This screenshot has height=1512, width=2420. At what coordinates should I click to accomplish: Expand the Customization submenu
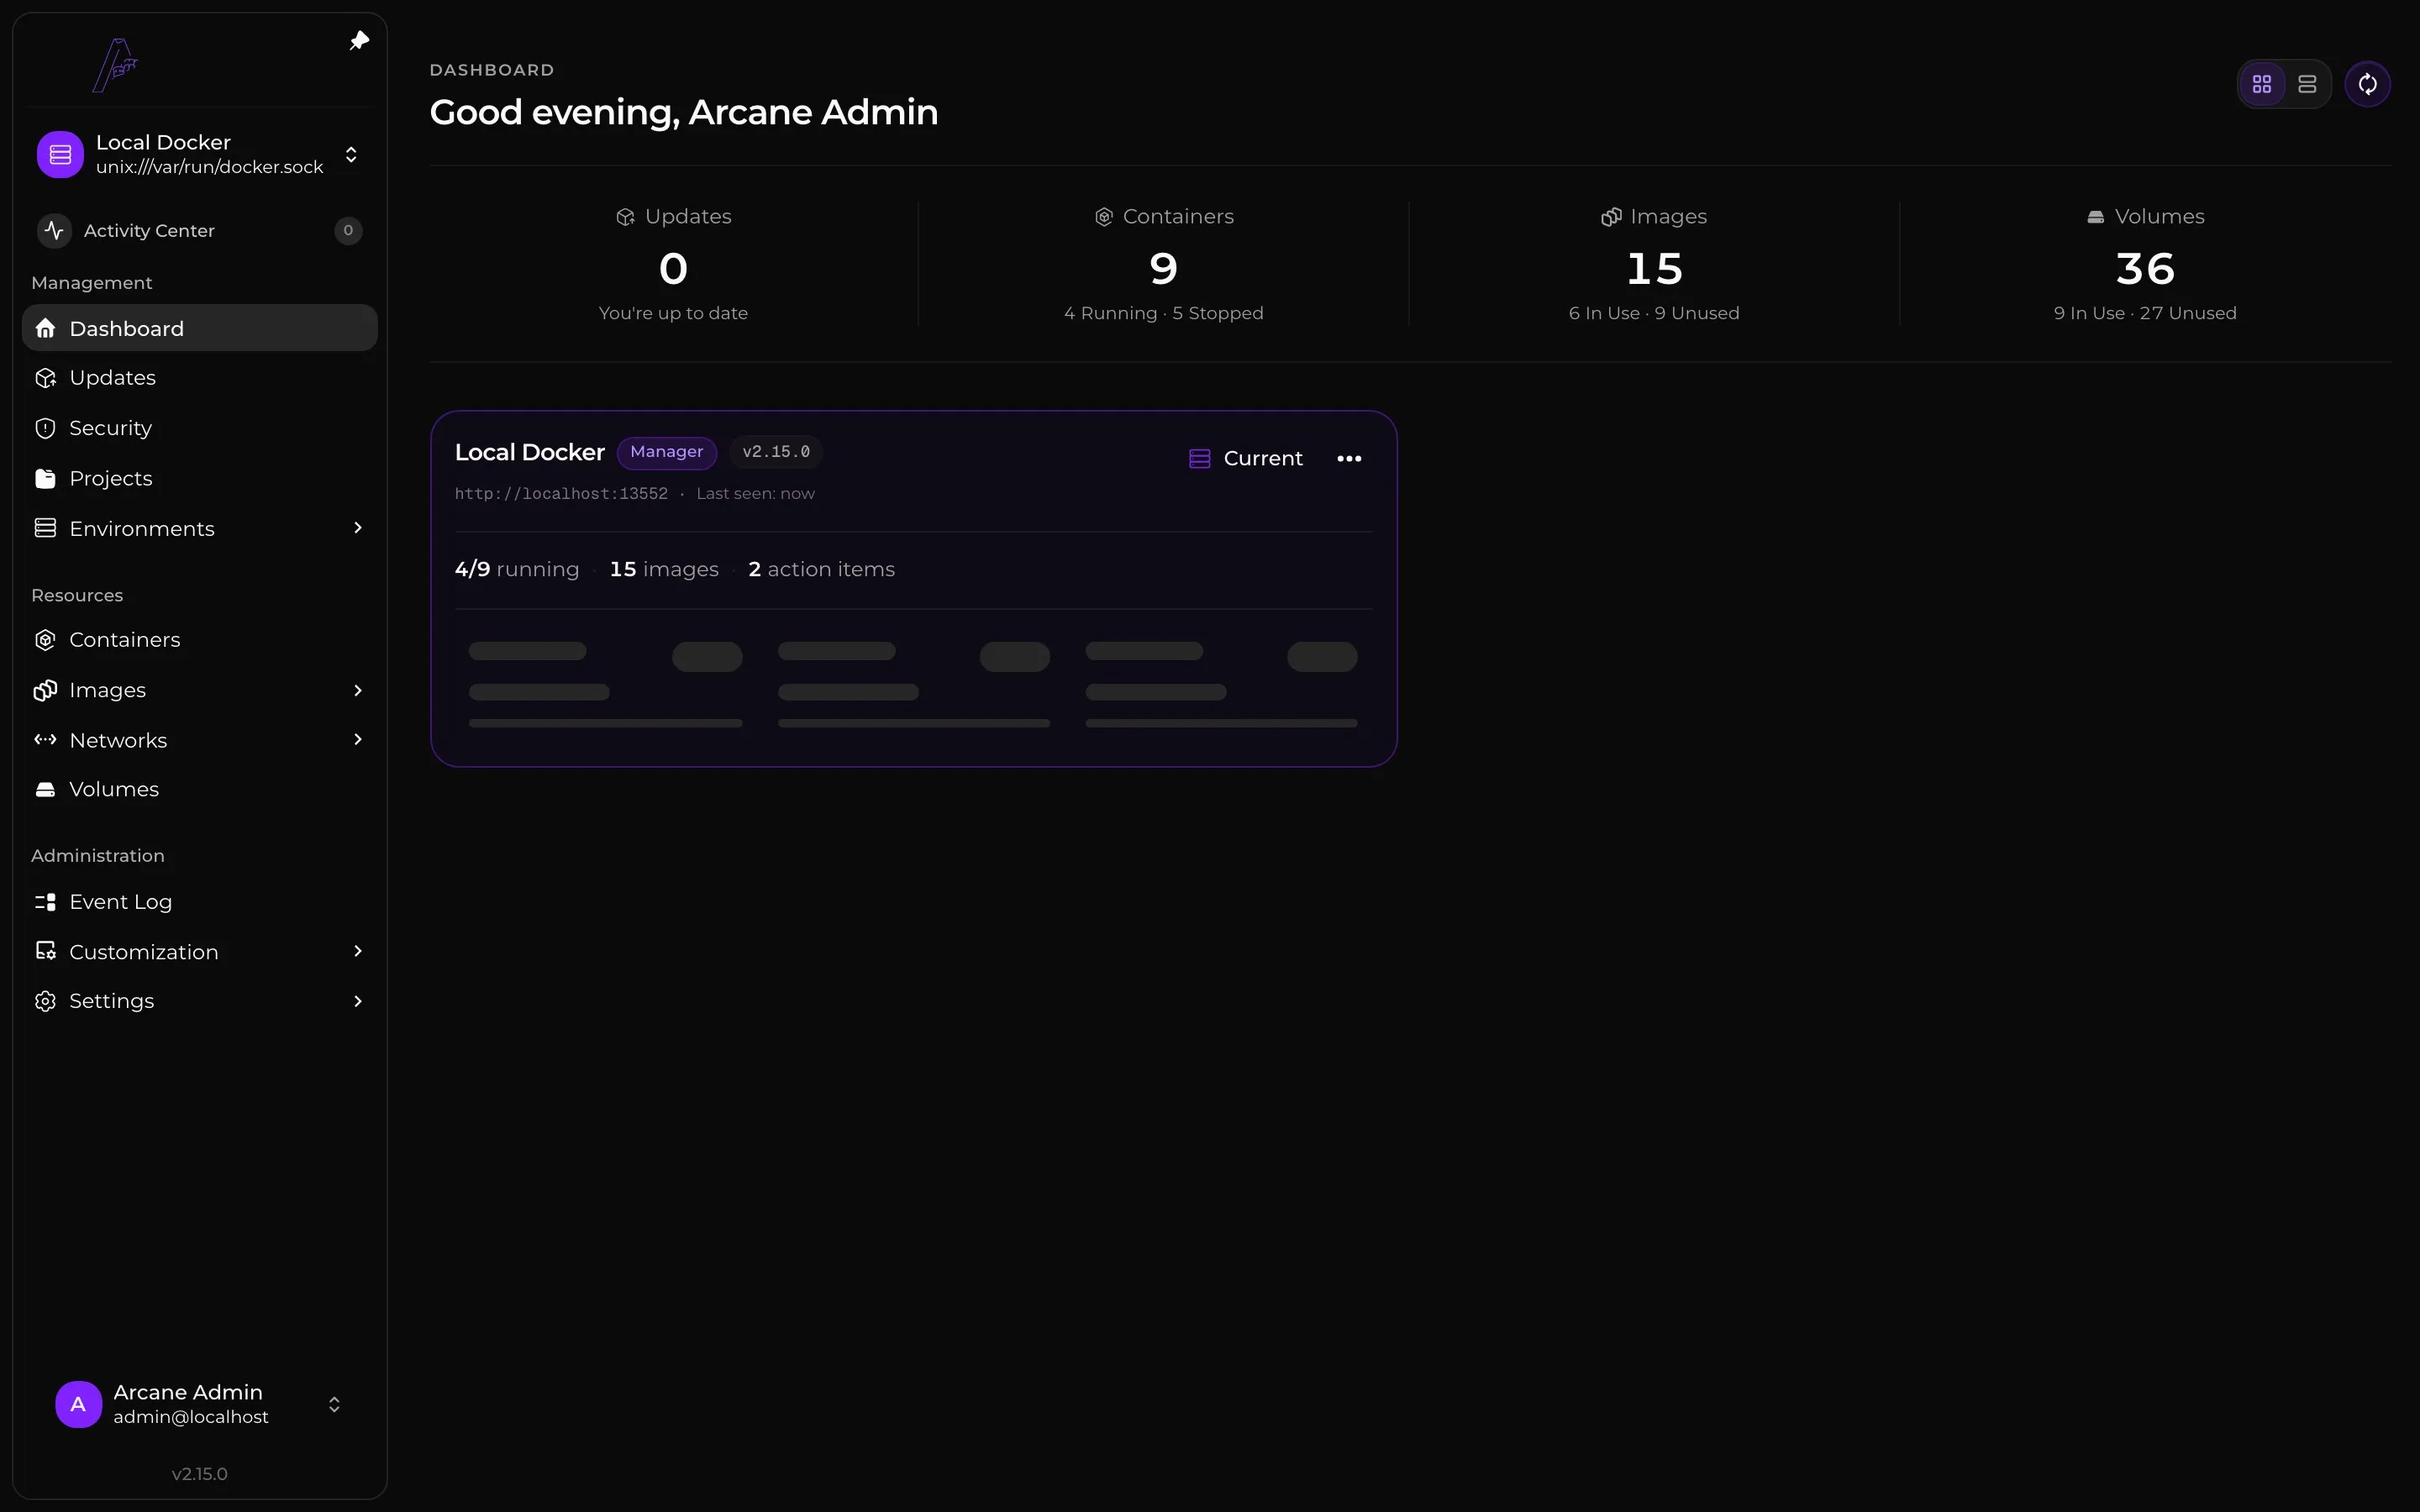[x=358, y=951]
